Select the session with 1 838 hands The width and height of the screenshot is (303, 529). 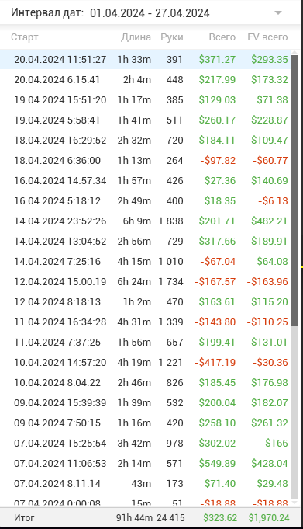coord(145,221)
